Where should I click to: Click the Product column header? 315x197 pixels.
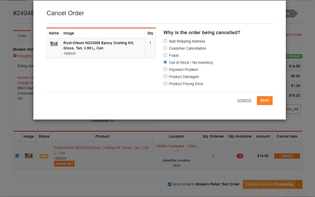pyautogui.click(x=102, y=136)
